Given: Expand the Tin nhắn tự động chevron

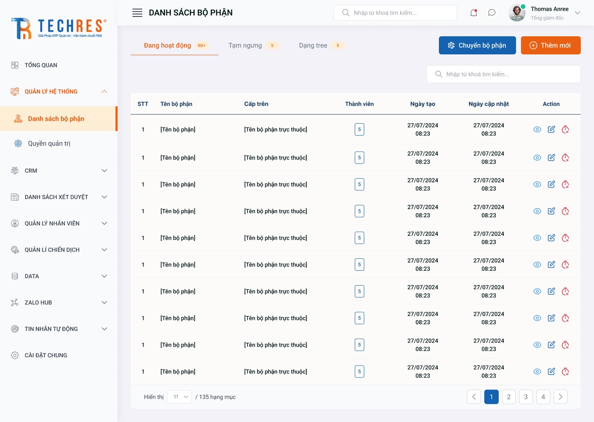Looking at the screenshot, I should point(104,329).
